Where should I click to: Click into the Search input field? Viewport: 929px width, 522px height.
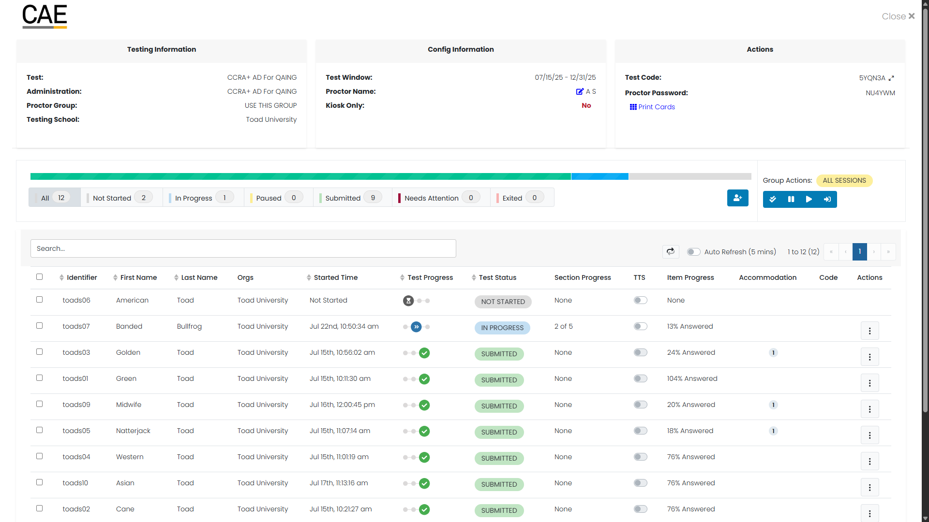[243, 248]
